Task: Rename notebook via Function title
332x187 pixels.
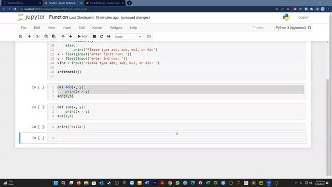Action: 59,17
